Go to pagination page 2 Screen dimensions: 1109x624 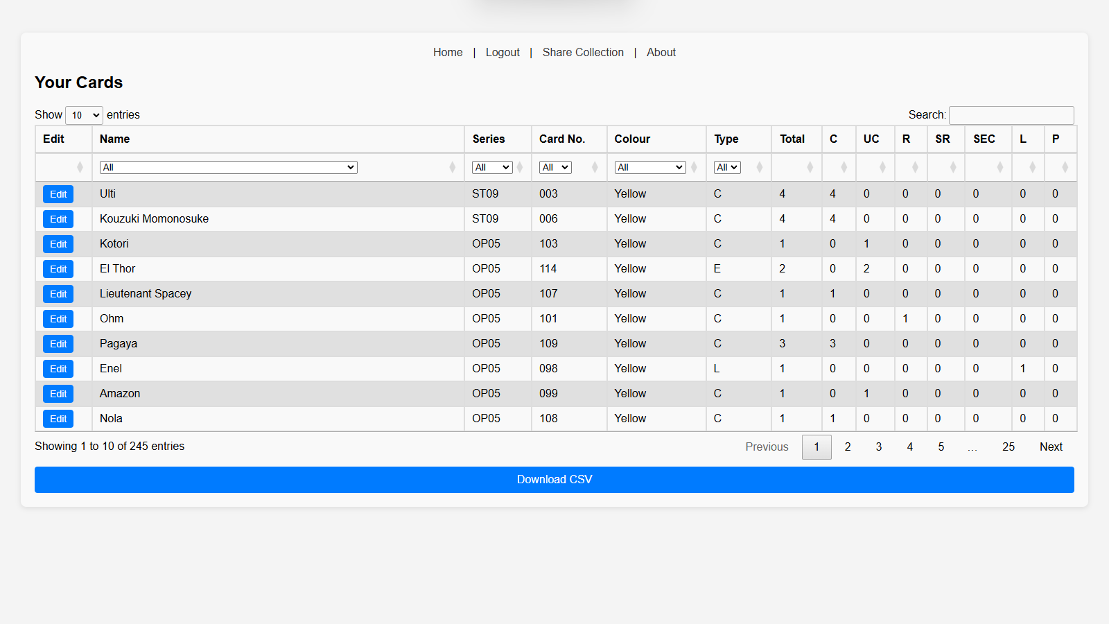tap(848, 447)
